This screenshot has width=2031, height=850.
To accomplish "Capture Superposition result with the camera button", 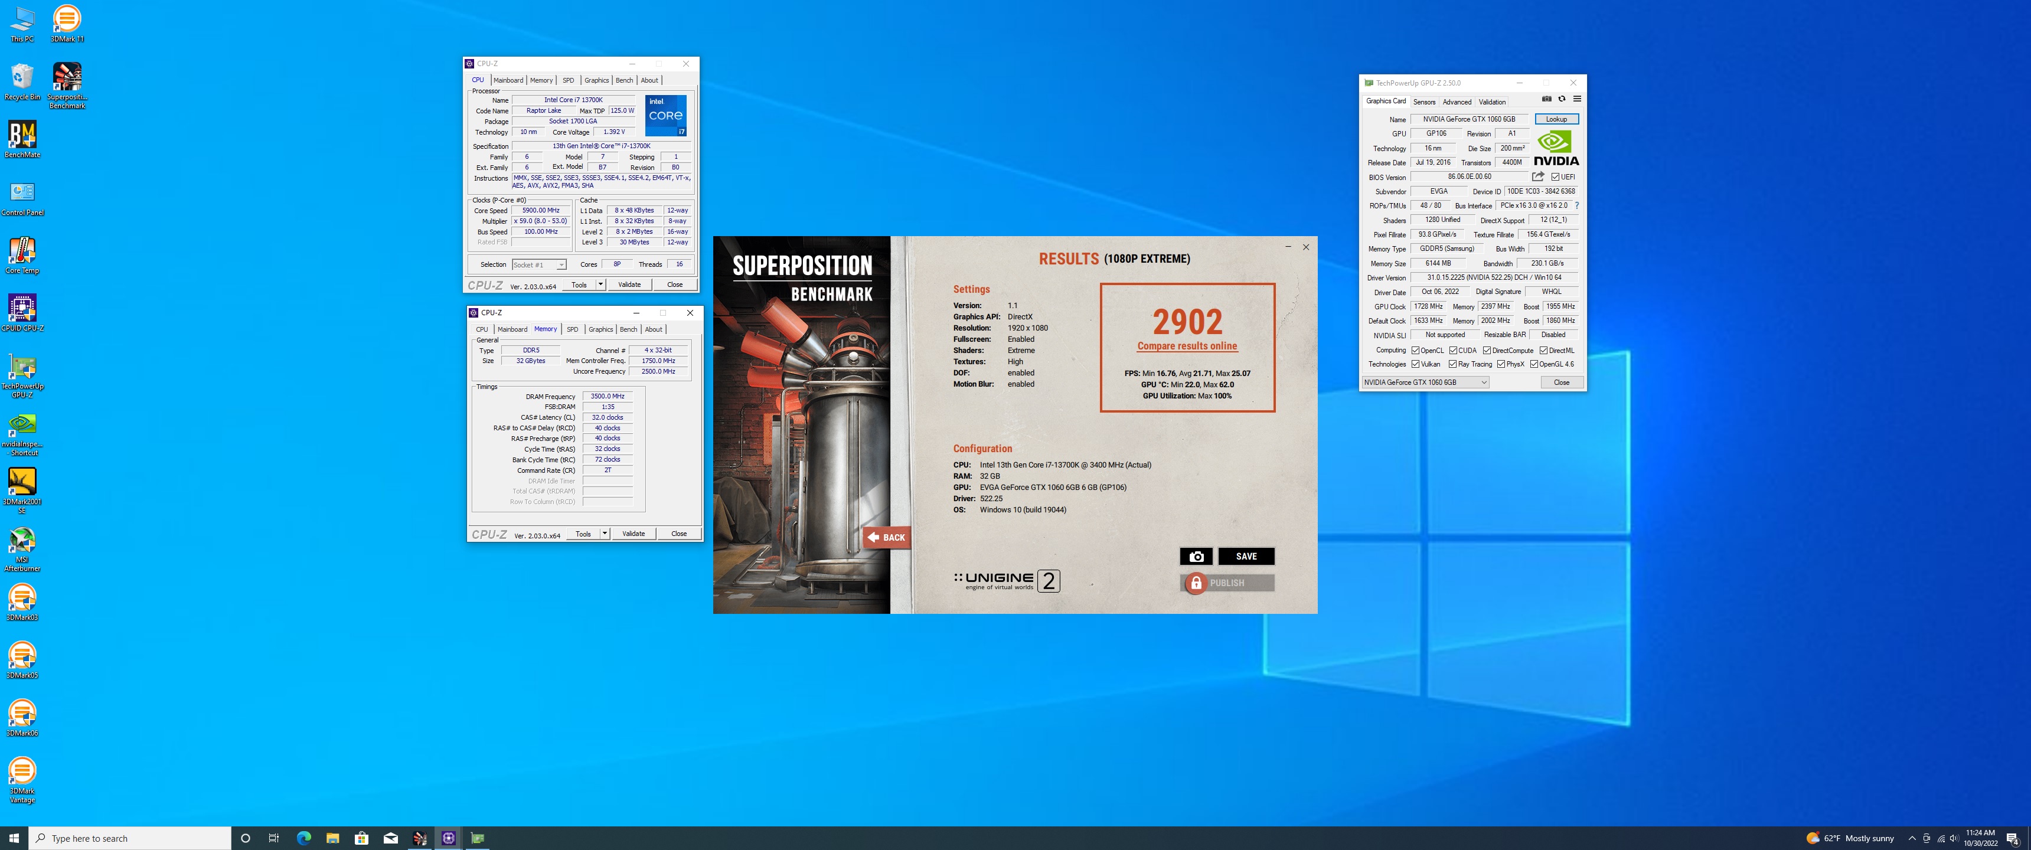I will [1196, 556].
